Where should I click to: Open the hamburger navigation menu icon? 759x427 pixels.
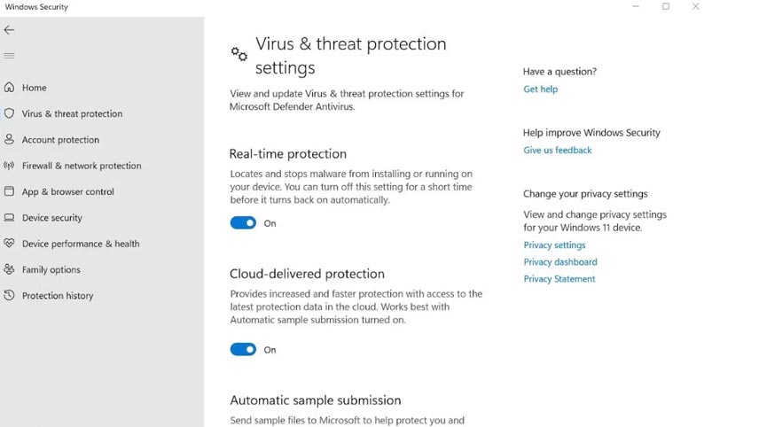tap(9, 56)
